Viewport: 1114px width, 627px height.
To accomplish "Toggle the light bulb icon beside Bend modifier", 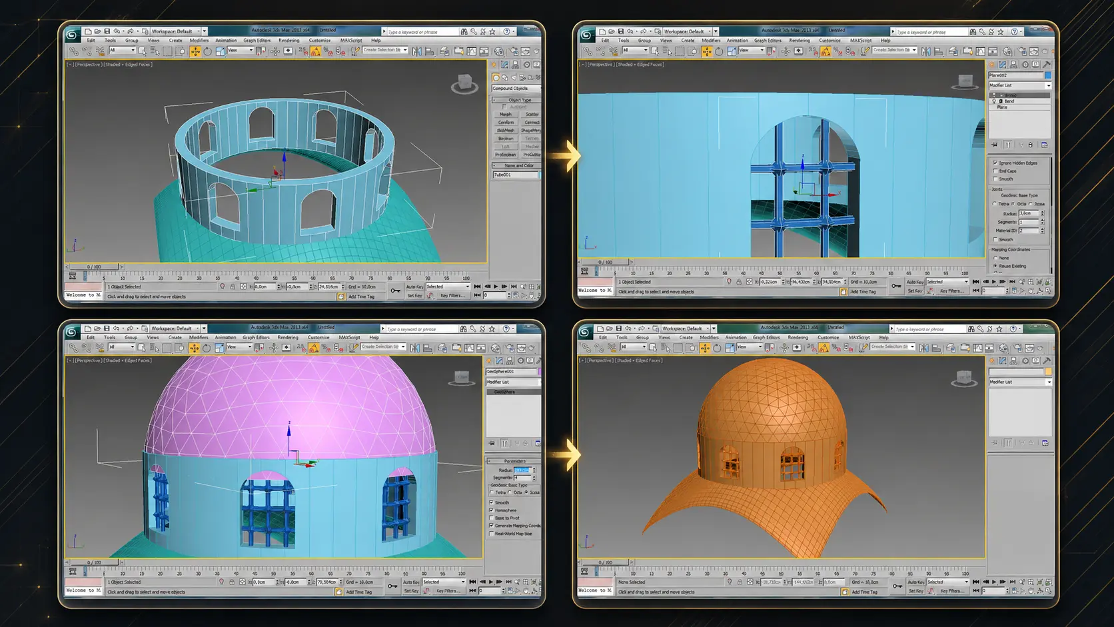I will 995,101.
